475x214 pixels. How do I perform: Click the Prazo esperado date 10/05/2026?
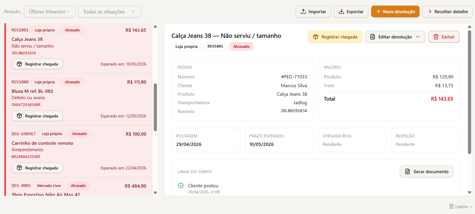click(261, 144)
